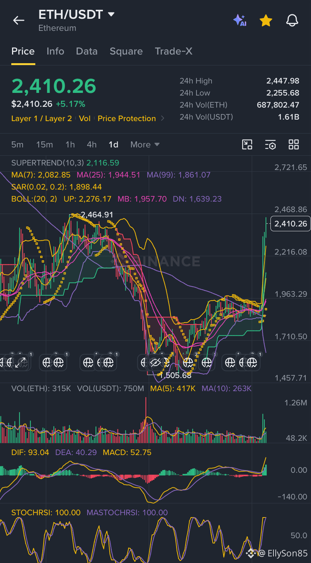
Task: Open the More intervals dropdown
Action: [145, 144]
